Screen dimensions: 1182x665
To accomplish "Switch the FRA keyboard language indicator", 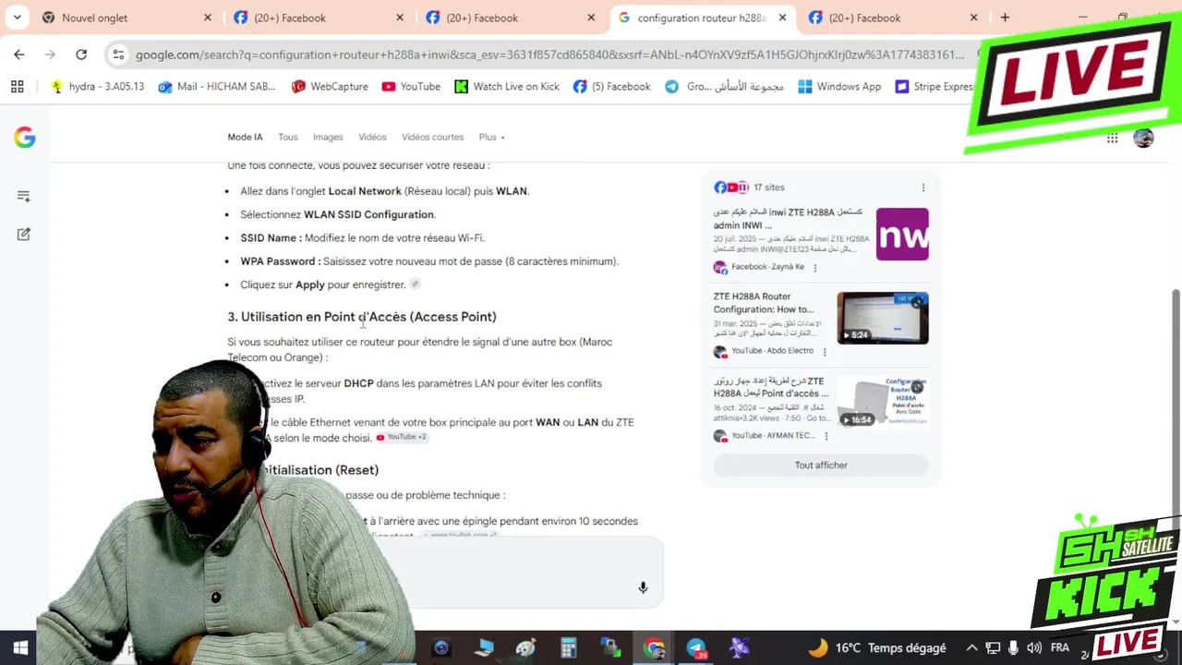I will (x=1060, y=648).
